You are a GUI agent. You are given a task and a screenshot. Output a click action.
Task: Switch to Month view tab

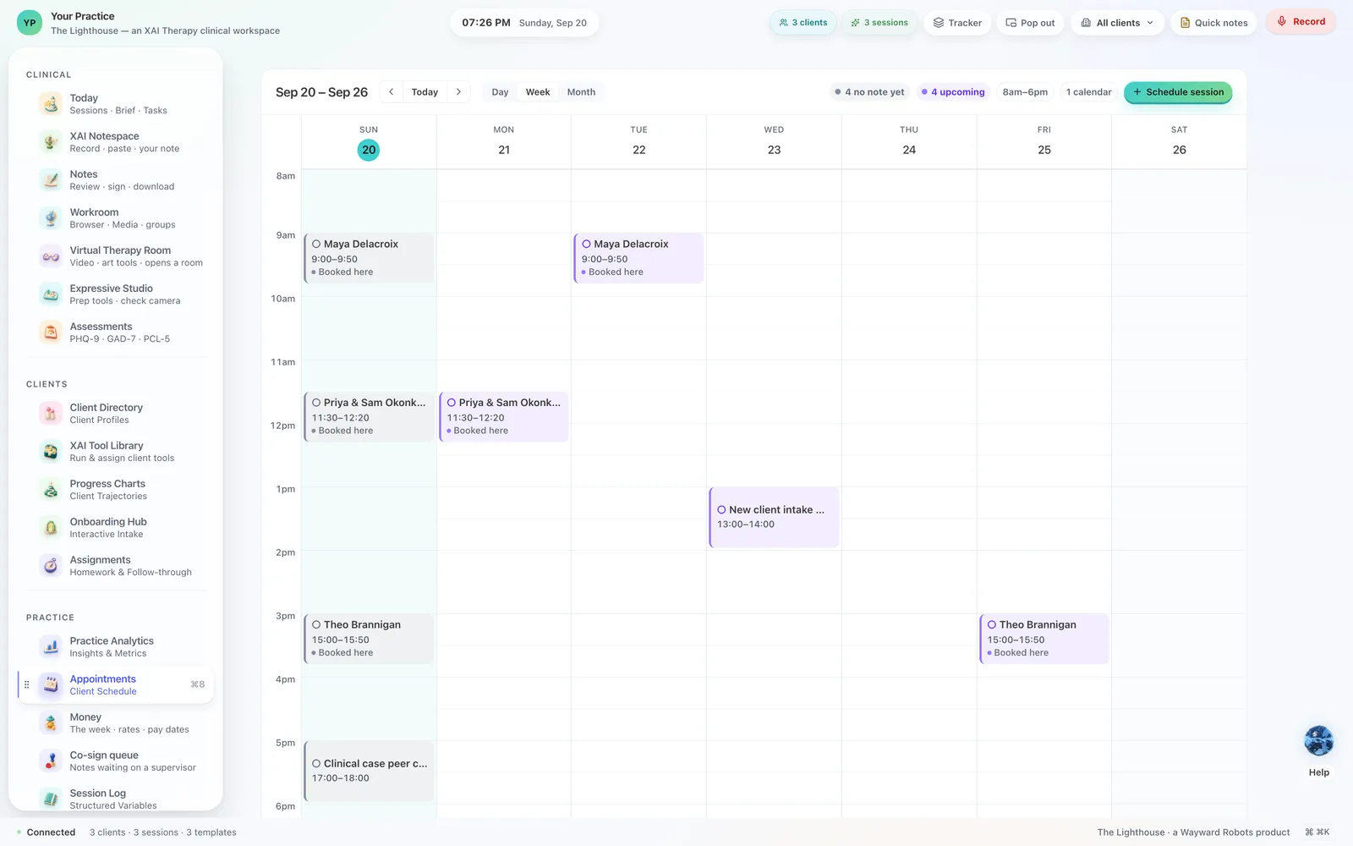[581, 92]
